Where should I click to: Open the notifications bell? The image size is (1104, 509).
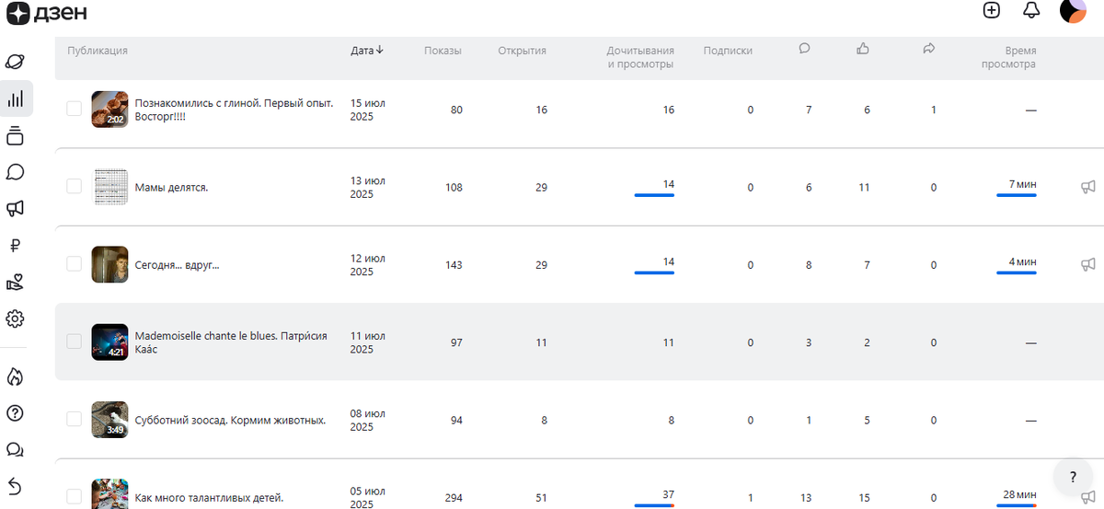1031,11
